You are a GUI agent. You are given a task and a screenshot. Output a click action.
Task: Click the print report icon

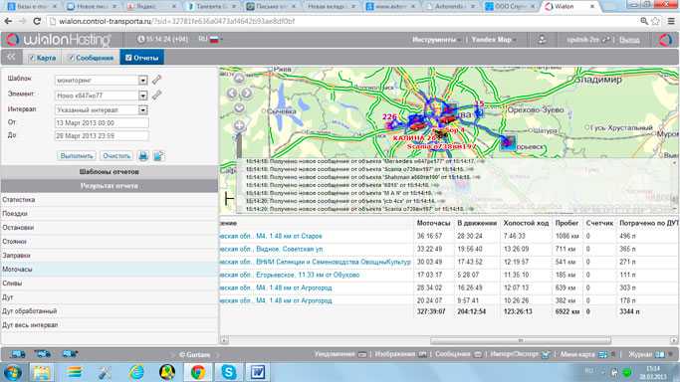[143, 156]
